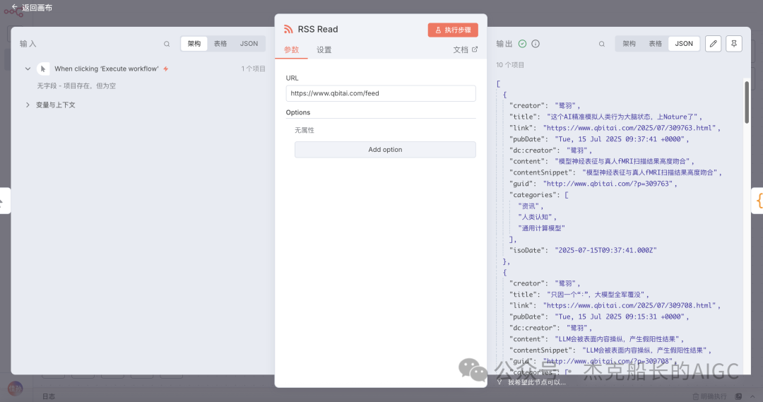Image resolution: width=763 pixels, height=402 pixels.
Task: Select the output JSON view
Action: click(684, 44)
